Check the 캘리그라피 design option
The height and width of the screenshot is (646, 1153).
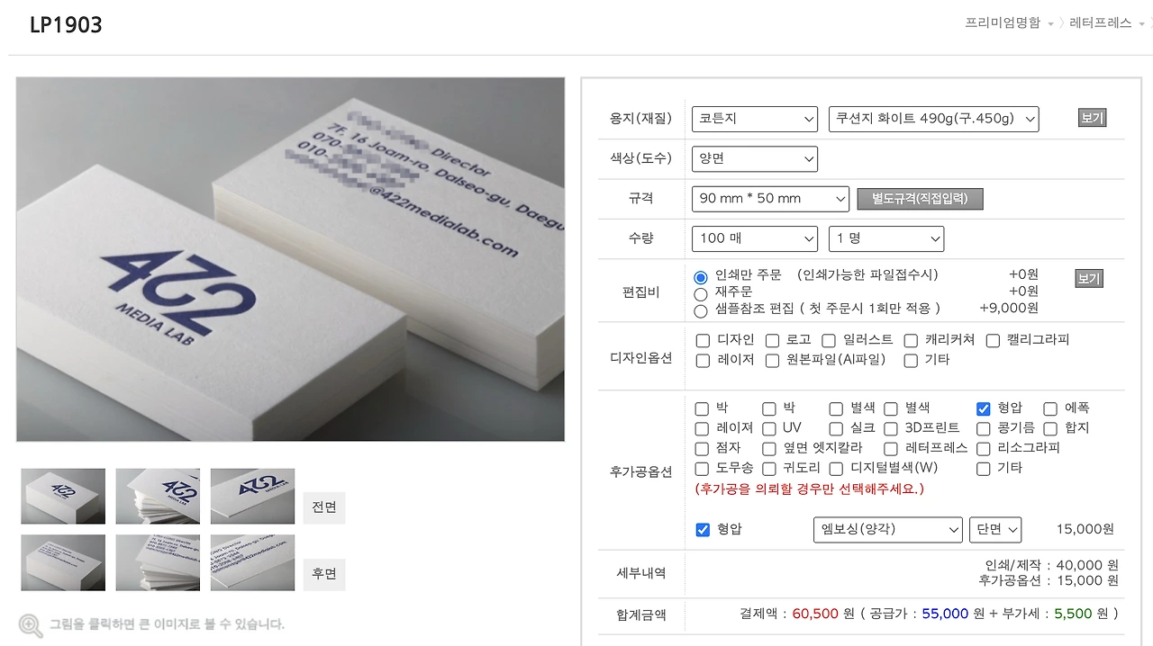[x=993, y=340]
